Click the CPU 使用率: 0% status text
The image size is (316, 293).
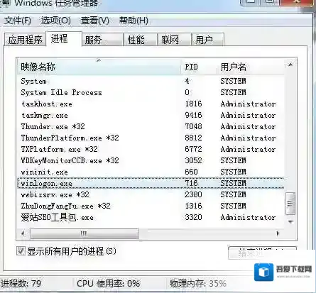108,283
